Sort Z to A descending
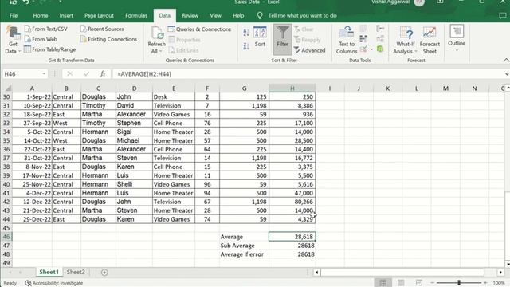This screenshot has height=287, width=510. (246, 46)
